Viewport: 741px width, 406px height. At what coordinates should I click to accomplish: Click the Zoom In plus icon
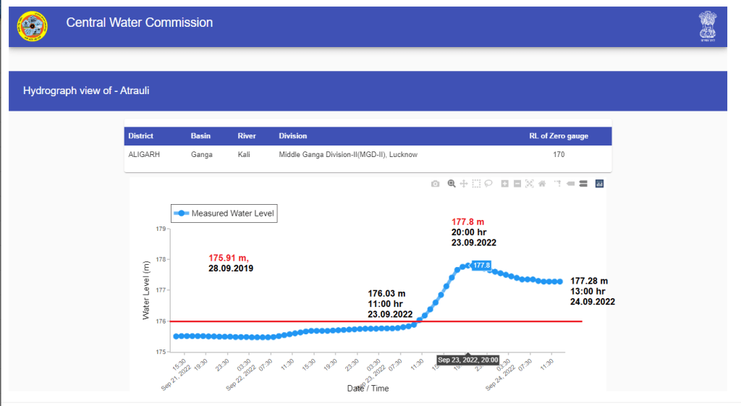click(505, 184)
